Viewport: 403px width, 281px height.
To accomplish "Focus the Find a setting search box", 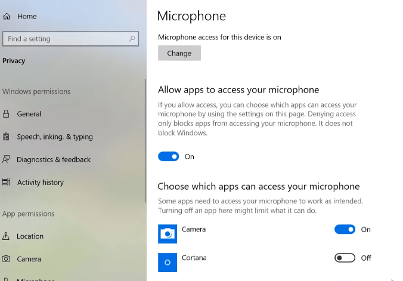I will point(66,39).
